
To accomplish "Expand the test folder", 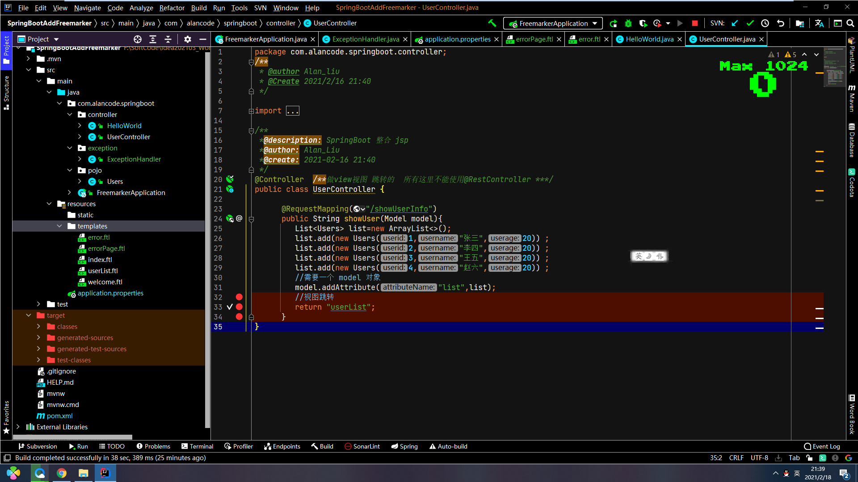I will coord(39,304).
